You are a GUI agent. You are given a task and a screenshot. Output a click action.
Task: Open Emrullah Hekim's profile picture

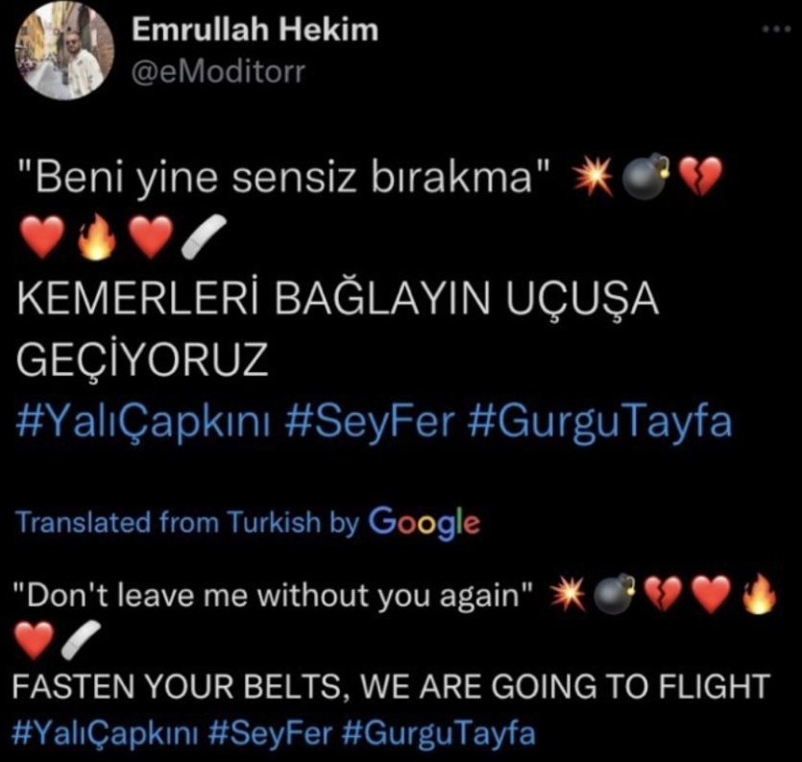click(x=64, y=50)
